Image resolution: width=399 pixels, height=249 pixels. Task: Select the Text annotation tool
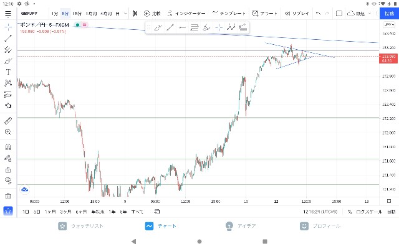click(x=8, y=72)
